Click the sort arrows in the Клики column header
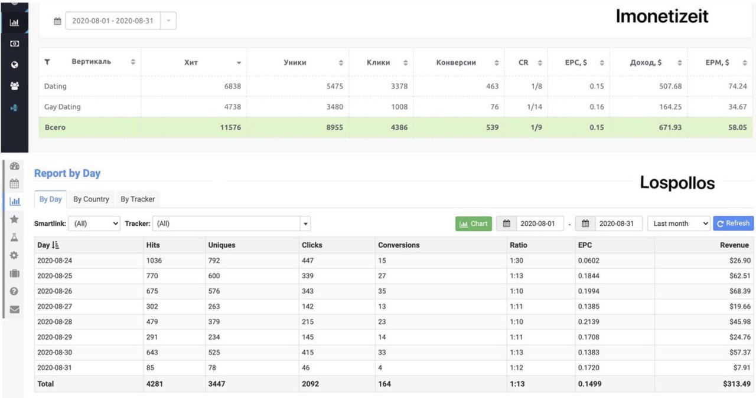756x398 pixels. point(406,63)
